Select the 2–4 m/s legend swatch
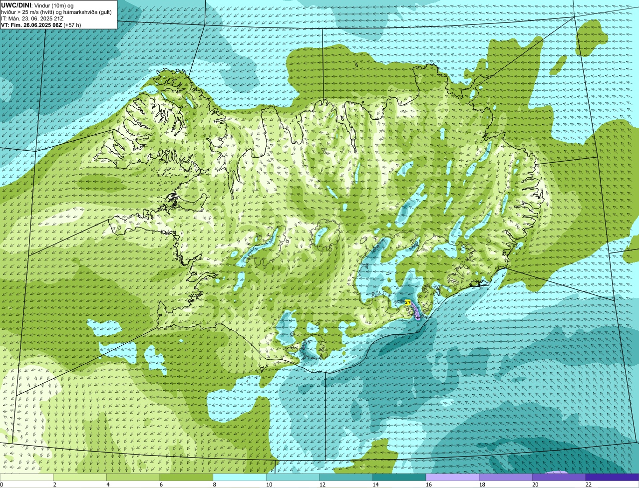639x488 pixels. click(80, 478)
